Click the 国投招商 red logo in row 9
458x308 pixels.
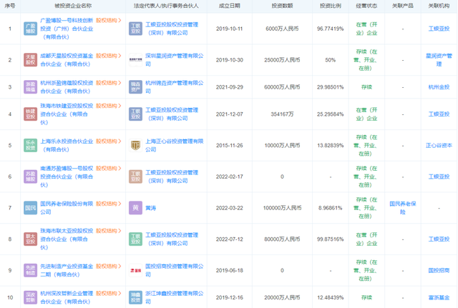[x=135, y=270]
